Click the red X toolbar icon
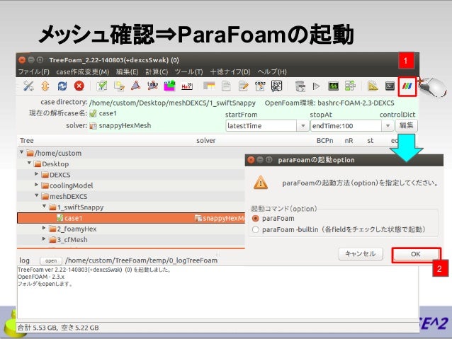Viewport: 452px width, 339px height. pos(79,86)
